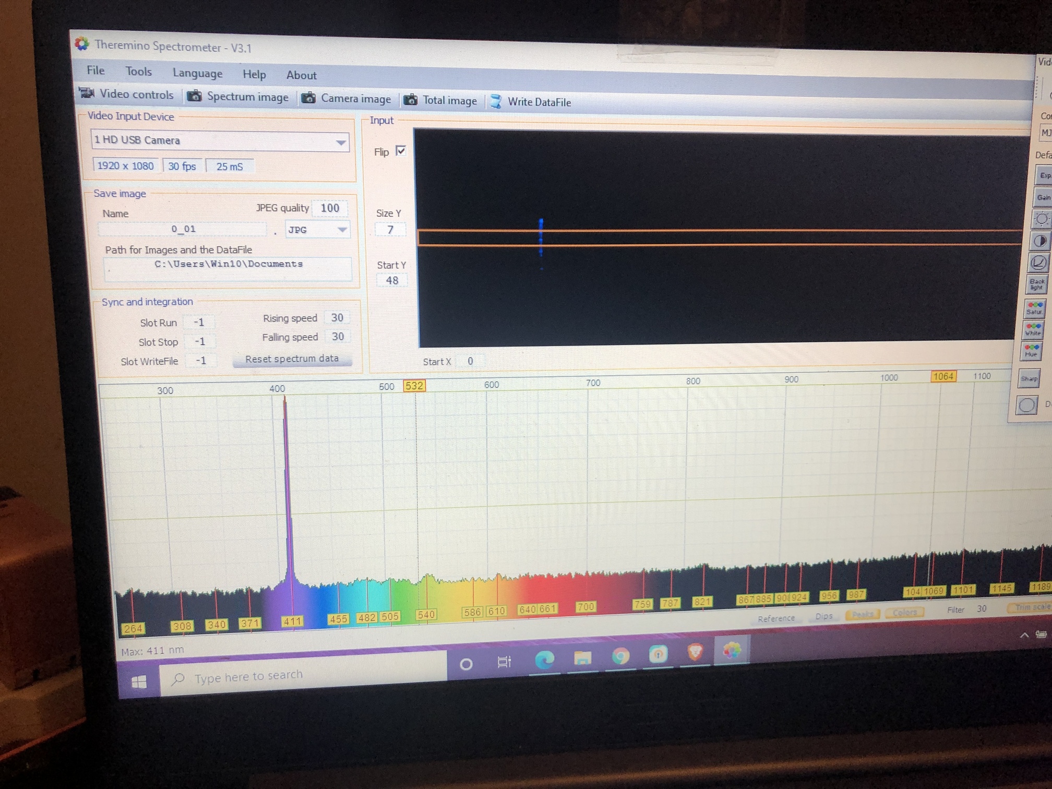Open the About menu
The image size is (1052, 789).
301,75
